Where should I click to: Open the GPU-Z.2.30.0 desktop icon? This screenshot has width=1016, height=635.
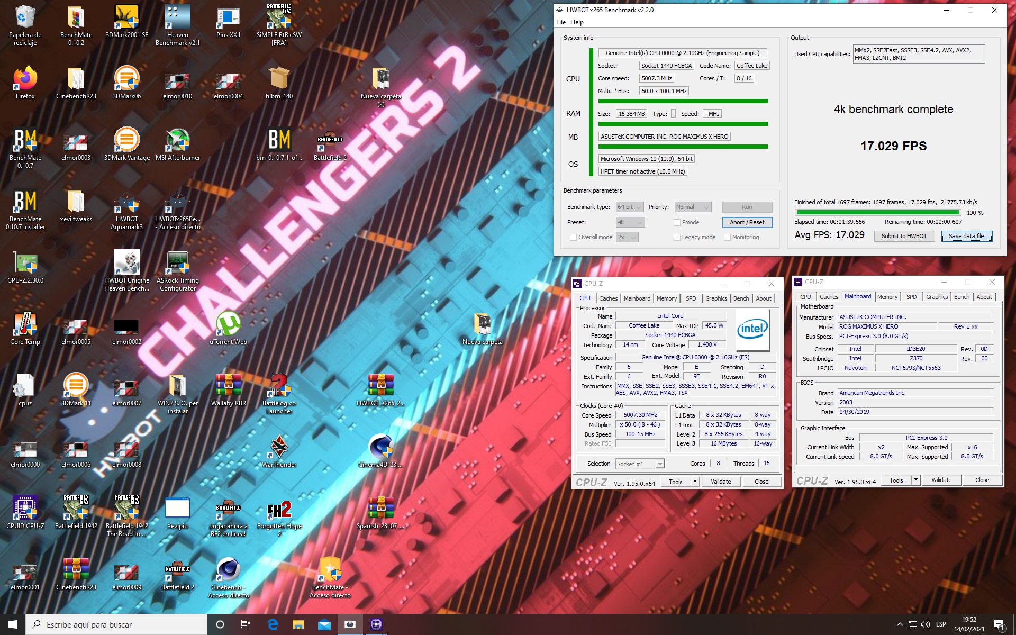(25, 267)
